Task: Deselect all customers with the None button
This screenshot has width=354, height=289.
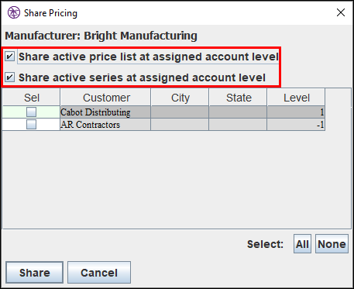Action: (332, 244)
